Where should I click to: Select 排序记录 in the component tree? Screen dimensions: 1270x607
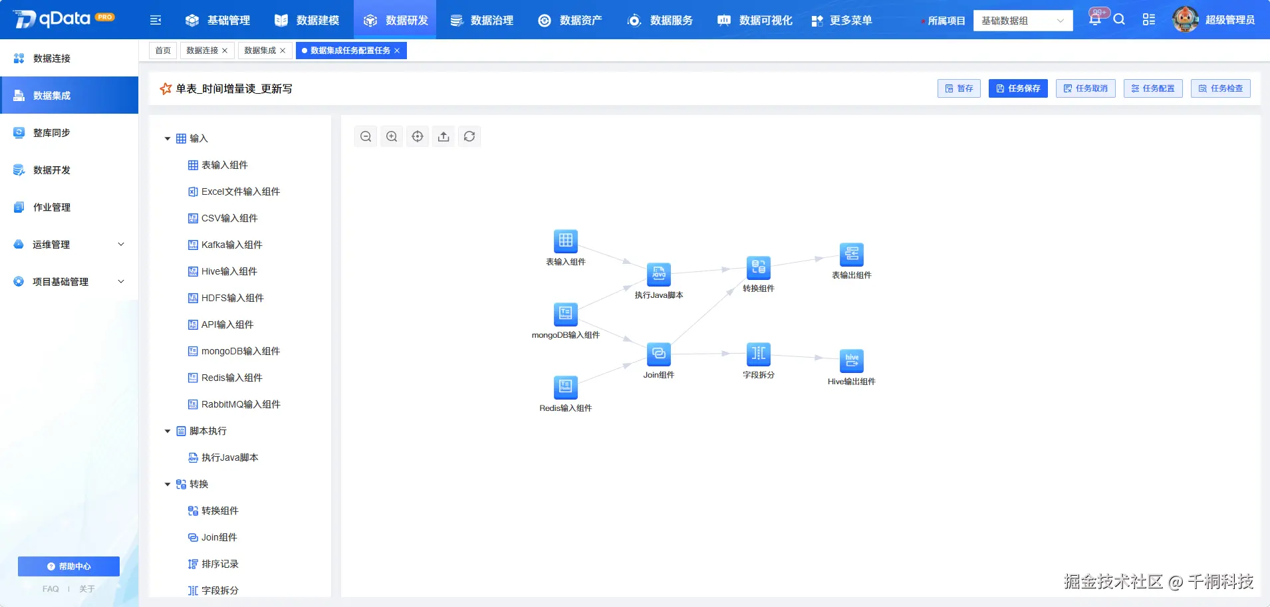pyautogui.click(x=213, y=564)
